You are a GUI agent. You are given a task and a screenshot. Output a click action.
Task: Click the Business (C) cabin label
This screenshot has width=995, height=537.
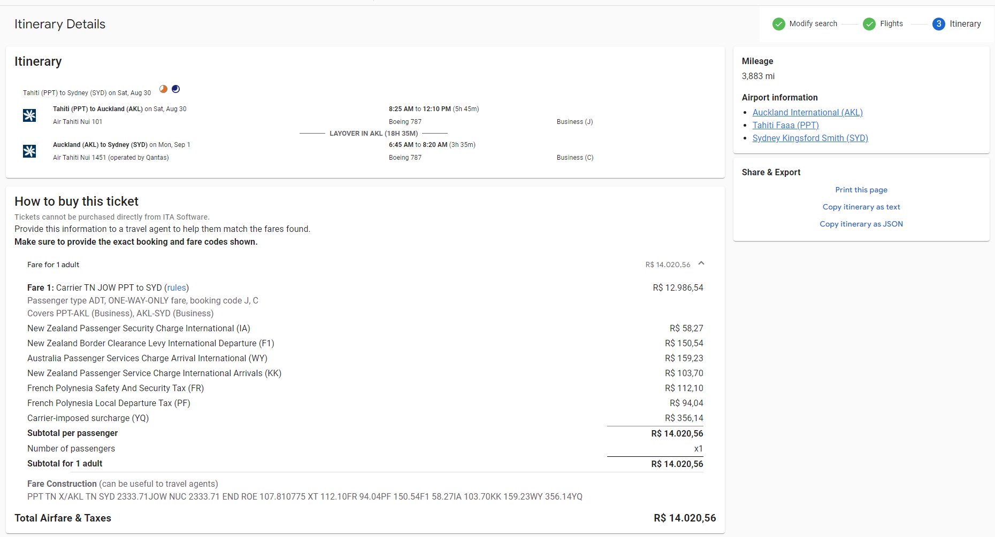(575, 158)
